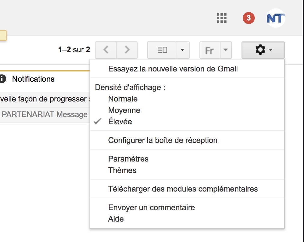Click the Notifications info icon
The width and height of the screenshot is (304, 242).
(x=3, y=79)
